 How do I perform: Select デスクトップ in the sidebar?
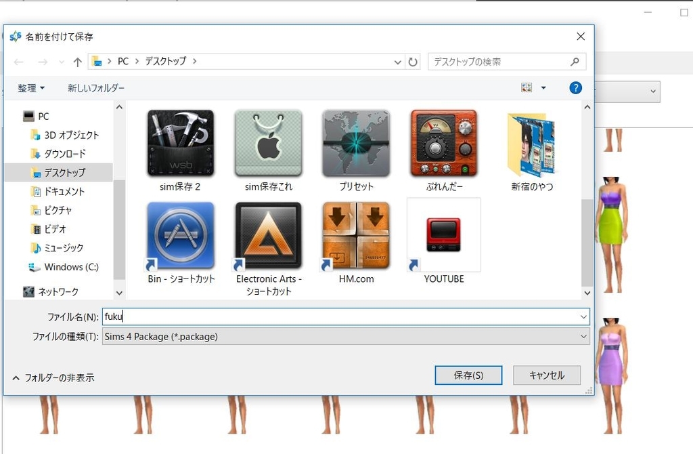(58, 173)
